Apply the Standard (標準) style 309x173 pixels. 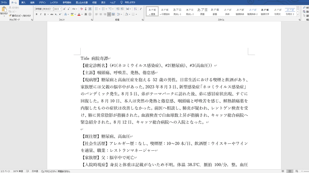tap(152, 11)
